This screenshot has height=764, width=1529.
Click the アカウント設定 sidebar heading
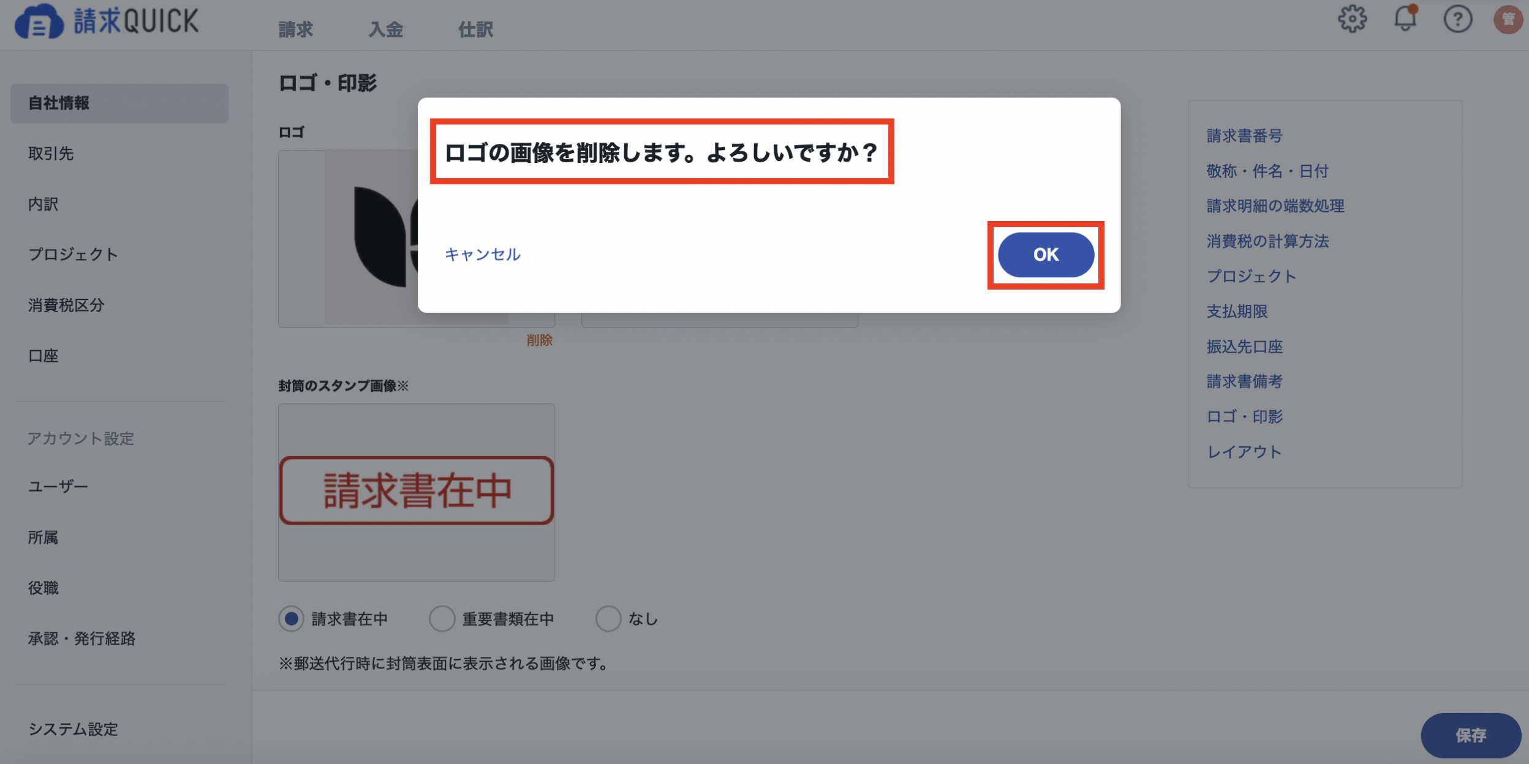pos(81,438)
